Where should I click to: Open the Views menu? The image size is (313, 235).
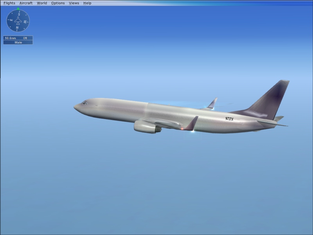[74, 3]
